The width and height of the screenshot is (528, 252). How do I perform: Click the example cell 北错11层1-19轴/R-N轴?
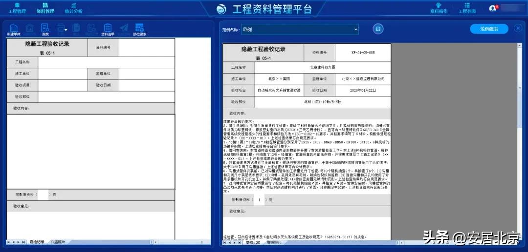click(x=323, y=102)
